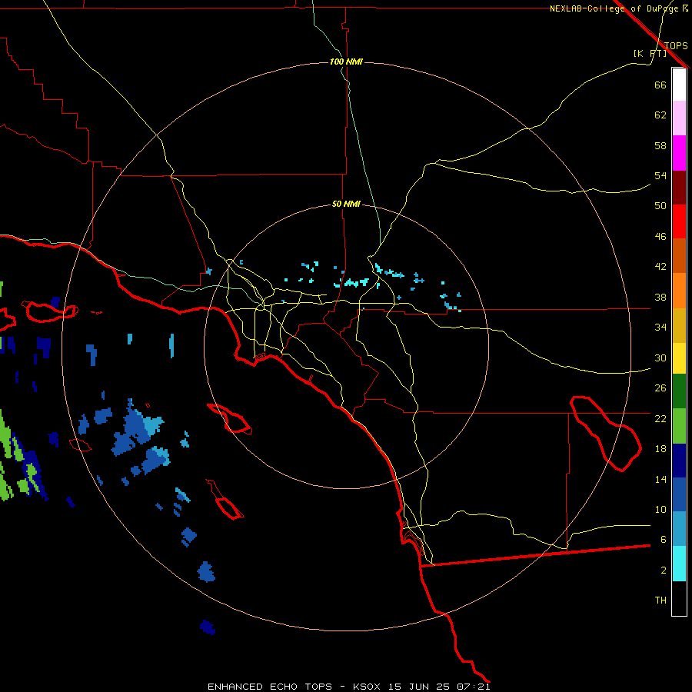The height and width of the screenshot is (692, 692).
Task: Click the 50 NMI range ring label
Action: point(346,204)
